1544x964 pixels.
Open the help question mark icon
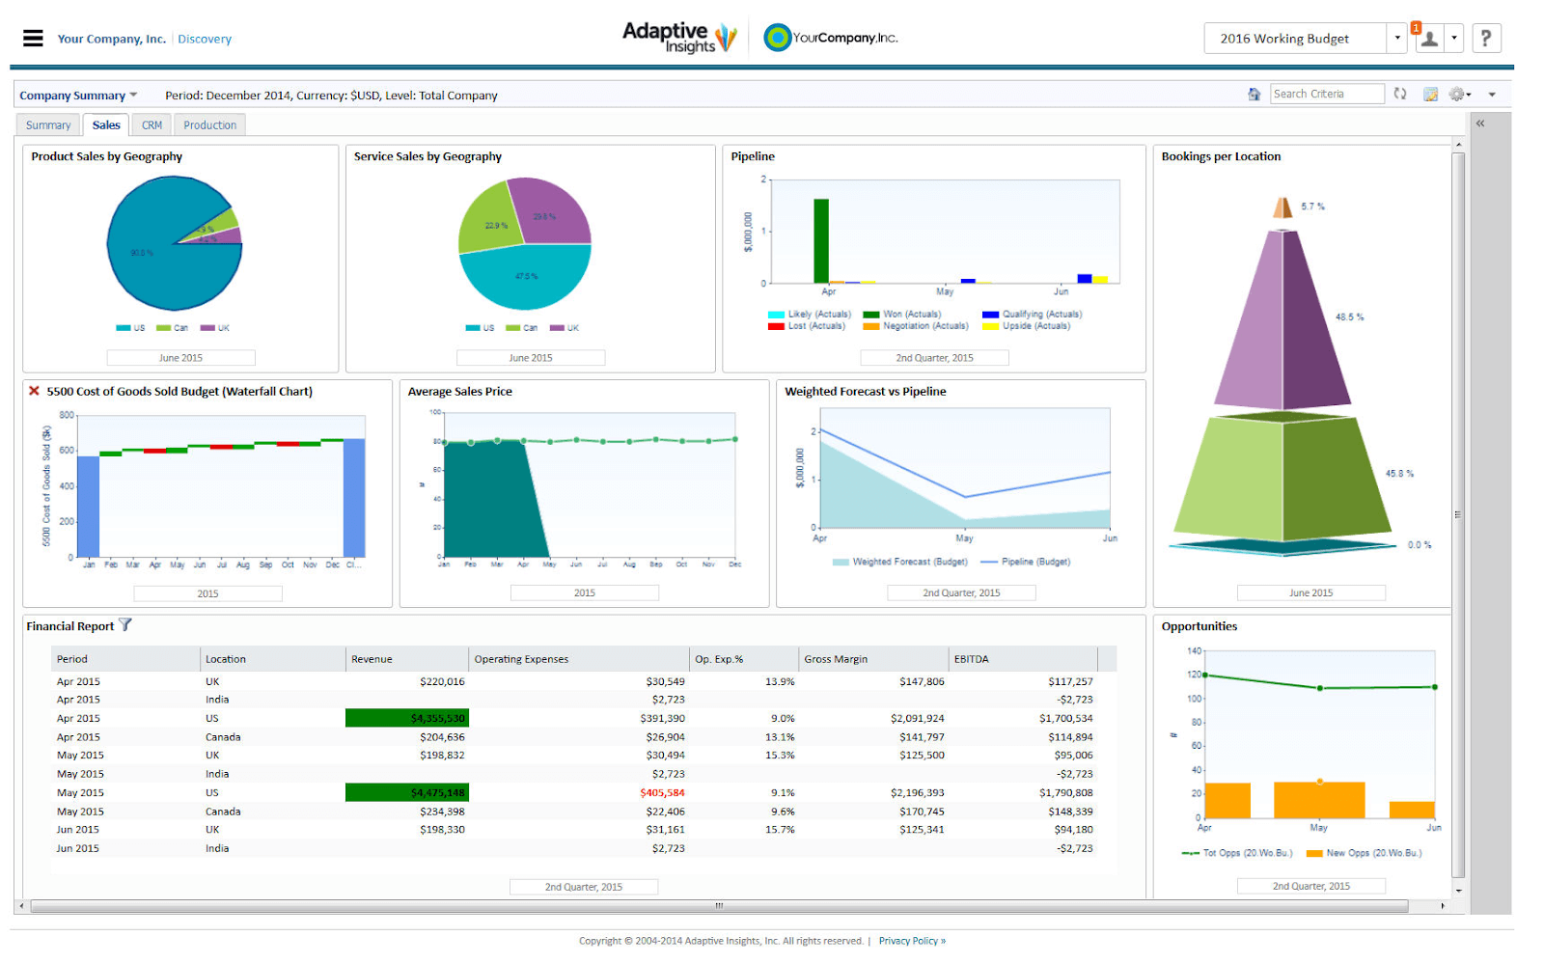(x=1486, y=38)
